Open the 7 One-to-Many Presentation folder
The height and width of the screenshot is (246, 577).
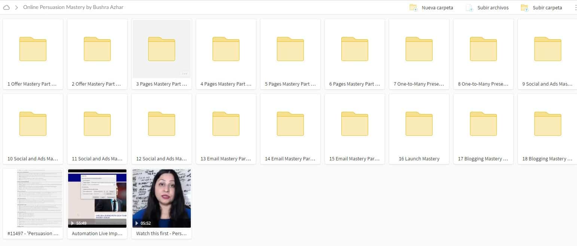click(419, 49)
